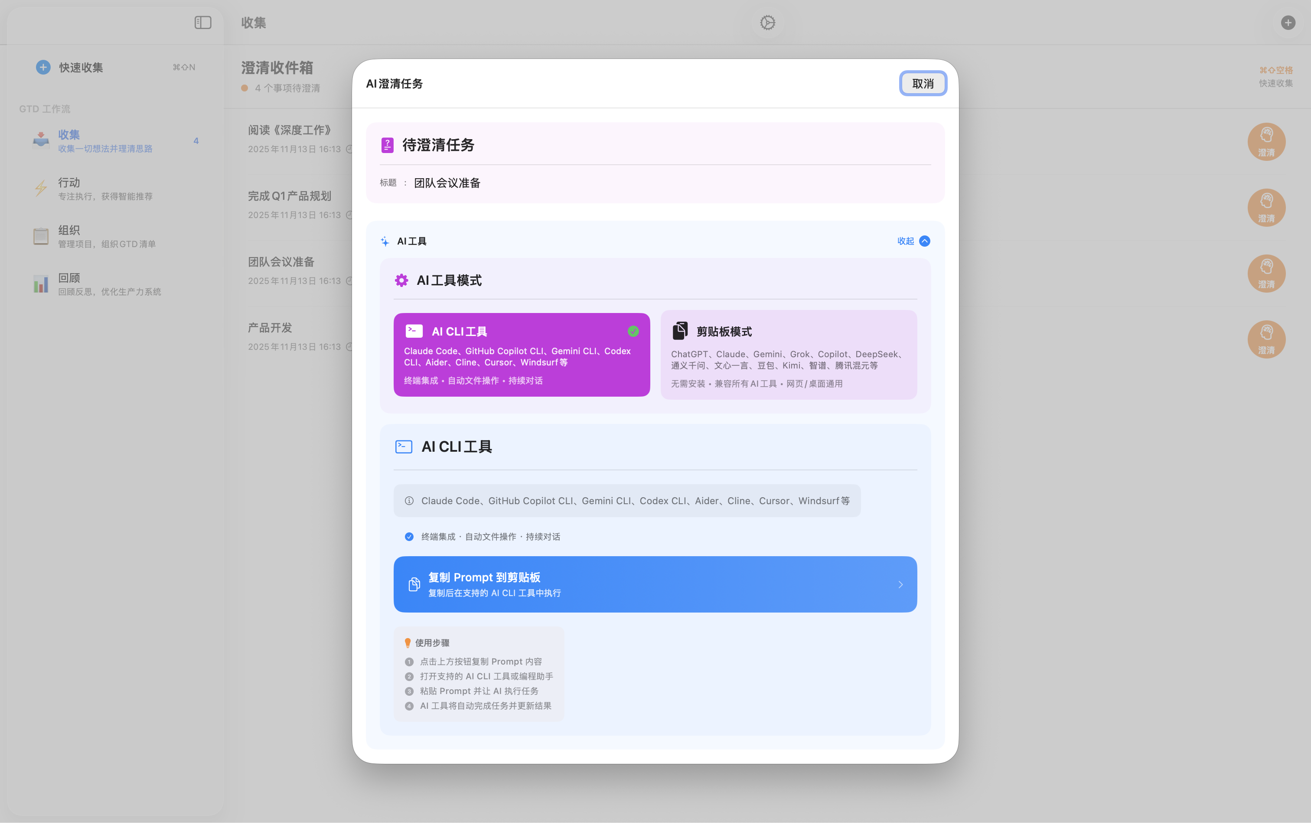Click the 标题 title field showing 团队会议准备
Image resolution: width=1311 pixels, height=828 pixels.
(x=447, y=183)
